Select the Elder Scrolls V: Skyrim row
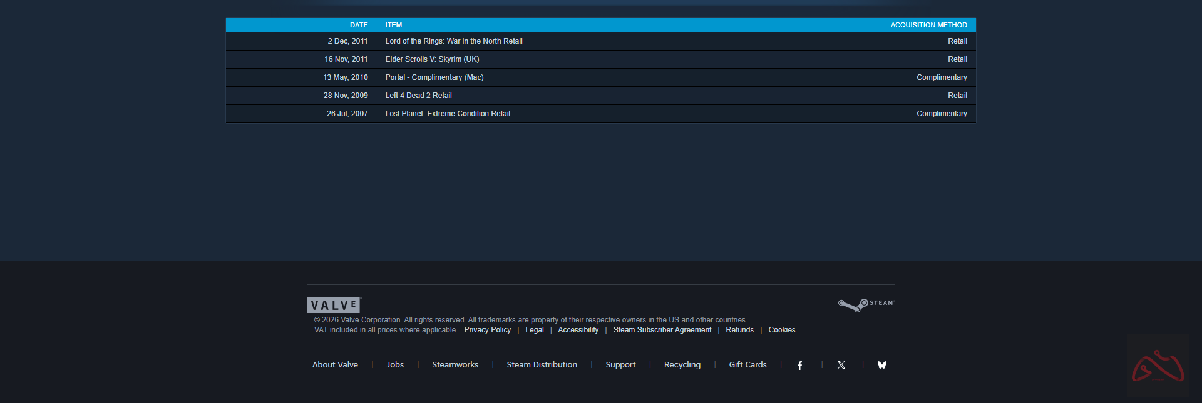Viewport: 1202px width, 403px height. pos(432,59)
